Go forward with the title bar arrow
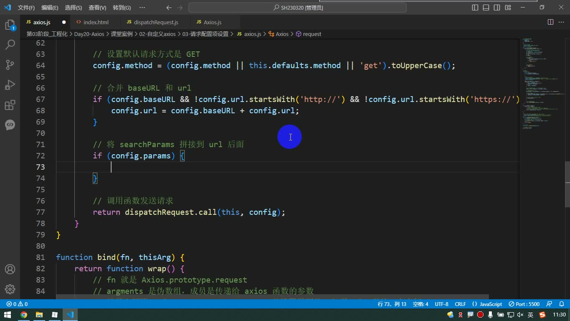Screen dimensions: 570x321 coord(180,8)
